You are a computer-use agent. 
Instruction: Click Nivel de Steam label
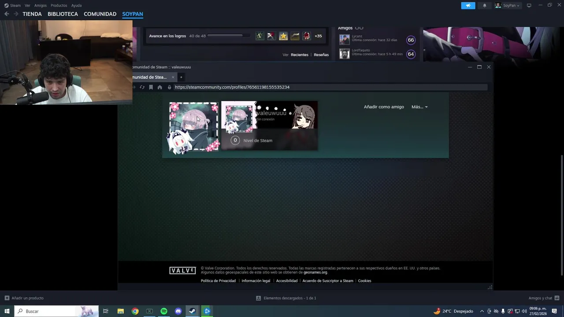point(258,140)
